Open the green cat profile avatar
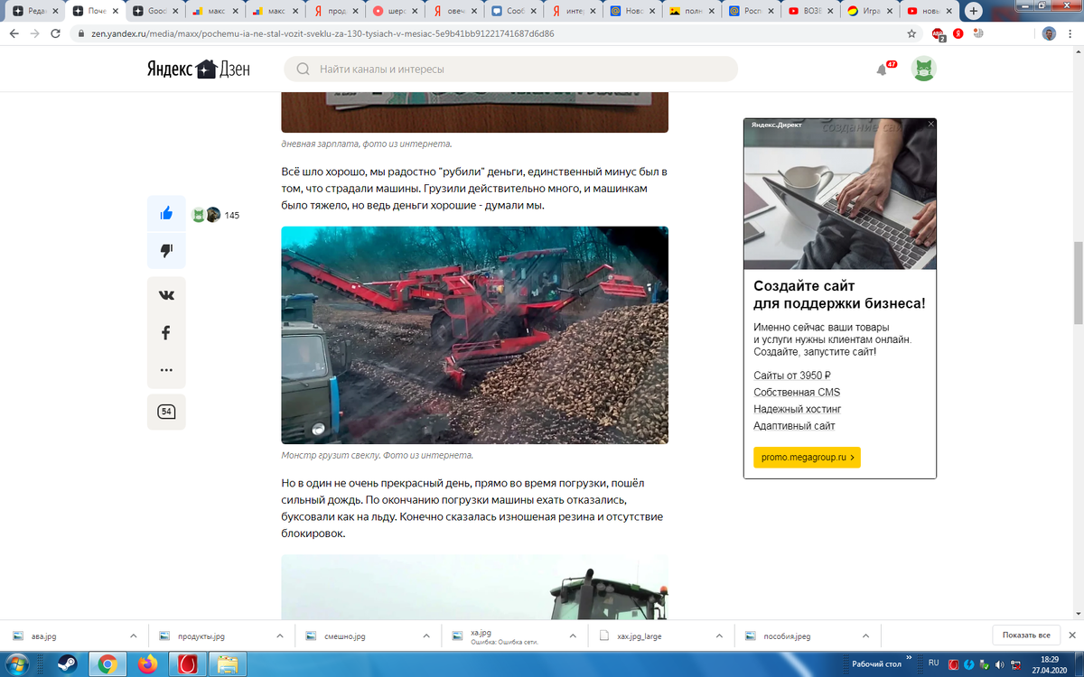Image resolution: width=1084 pixels, height=677 pixels. point(923,69)
